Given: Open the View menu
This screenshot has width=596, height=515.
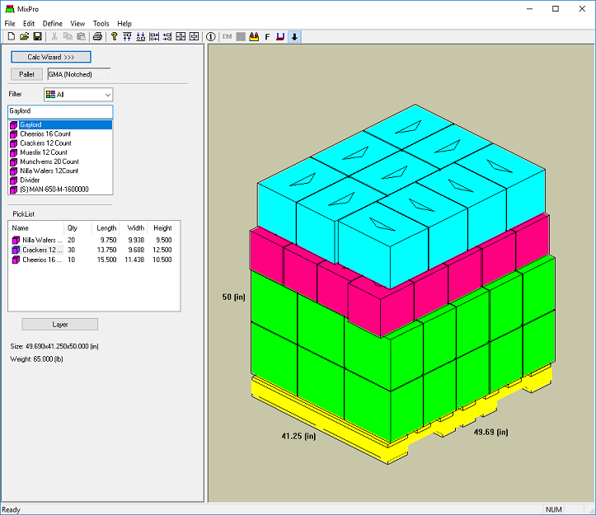Looking at the screenshot, I should tap(77, 24).
